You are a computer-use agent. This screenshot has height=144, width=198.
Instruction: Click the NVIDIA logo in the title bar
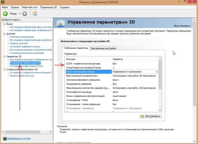tap(3, 2)
